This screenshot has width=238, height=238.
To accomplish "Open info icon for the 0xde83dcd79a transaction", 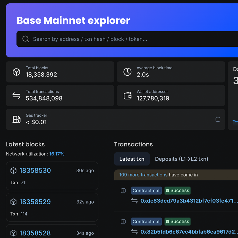I will (x=123, y=190).
